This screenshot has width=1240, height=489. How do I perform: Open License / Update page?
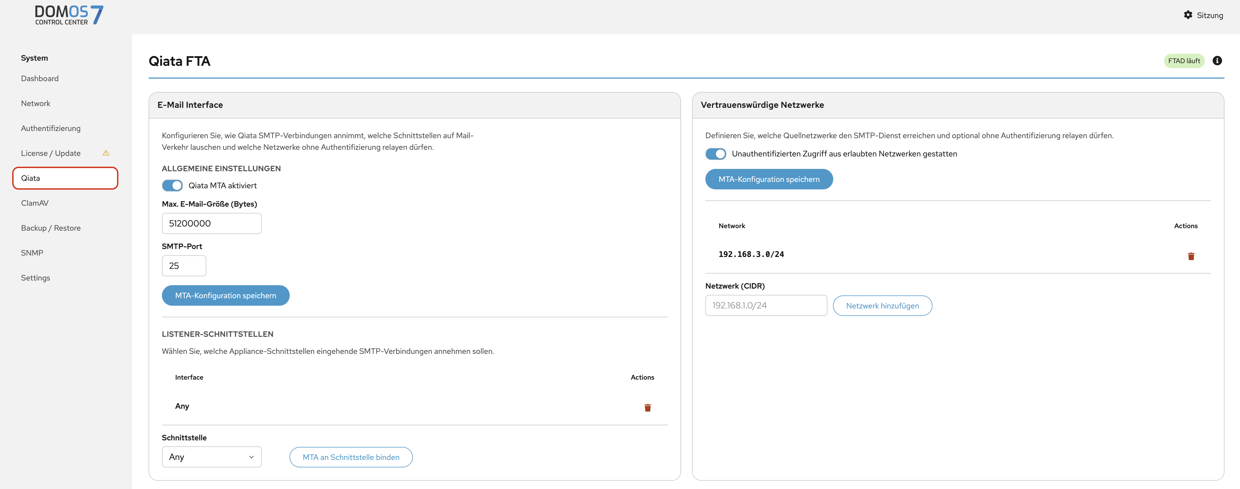(51, 153)
